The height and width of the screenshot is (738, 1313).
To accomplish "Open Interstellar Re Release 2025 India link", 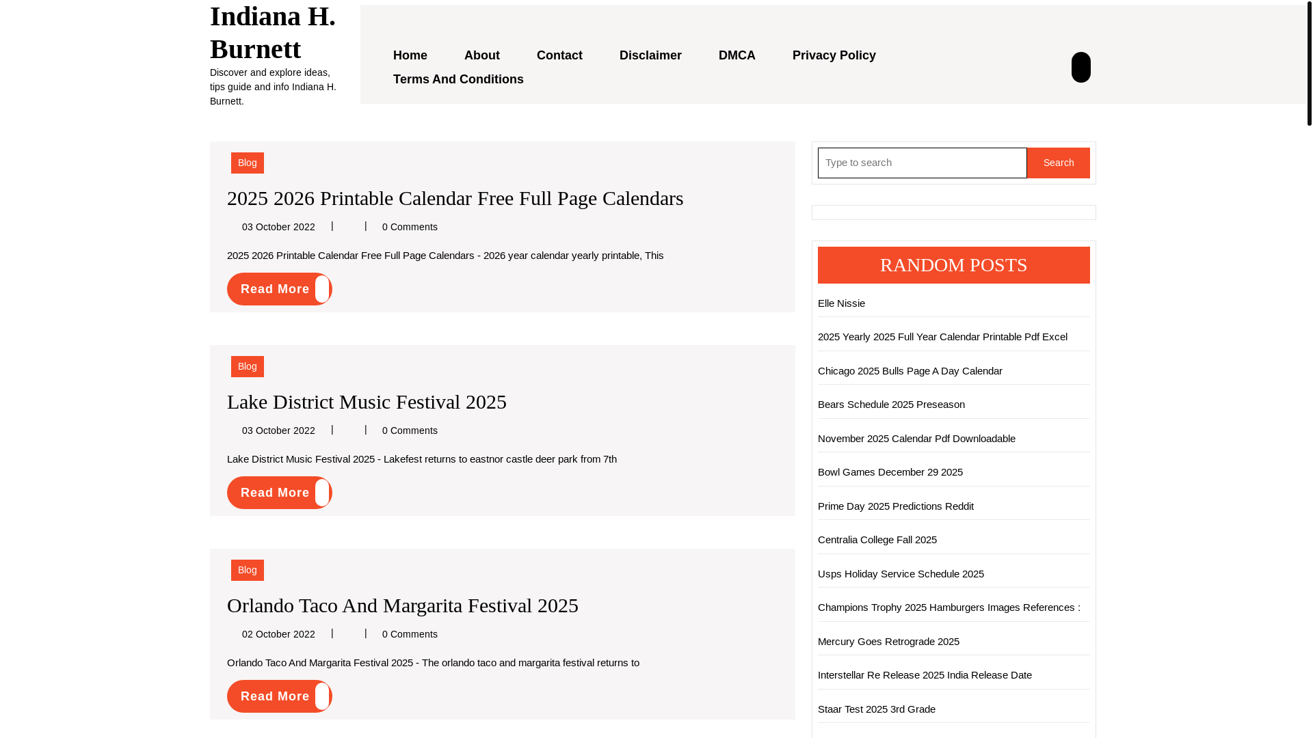I will pos(925,675).
